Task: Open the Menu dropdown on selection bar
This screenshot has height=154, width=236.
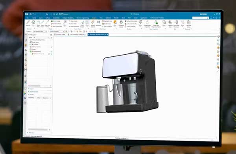Action: (29, 32)
